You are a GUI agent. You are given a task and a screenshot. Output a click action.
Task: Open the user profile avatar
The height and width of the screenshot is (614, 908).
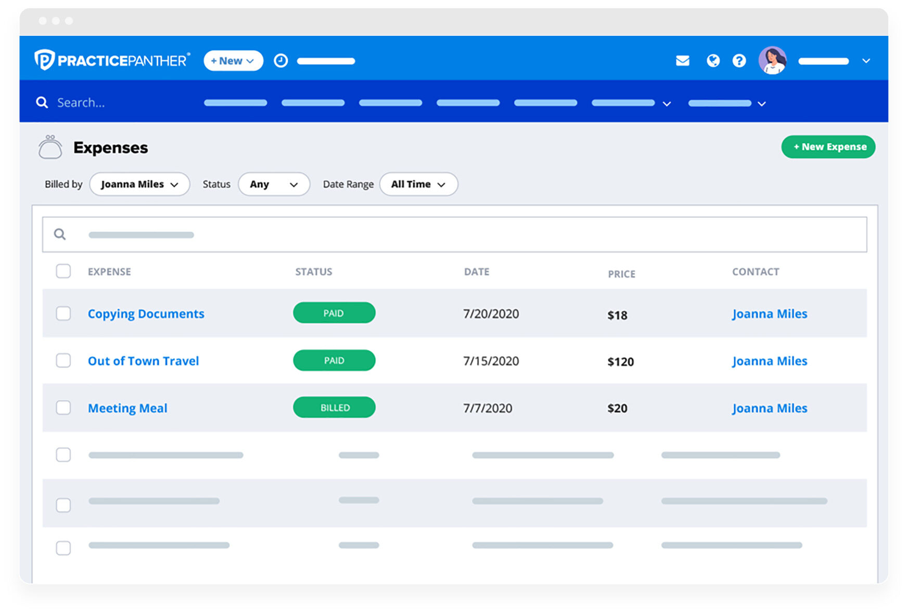[x=773, y=61]
